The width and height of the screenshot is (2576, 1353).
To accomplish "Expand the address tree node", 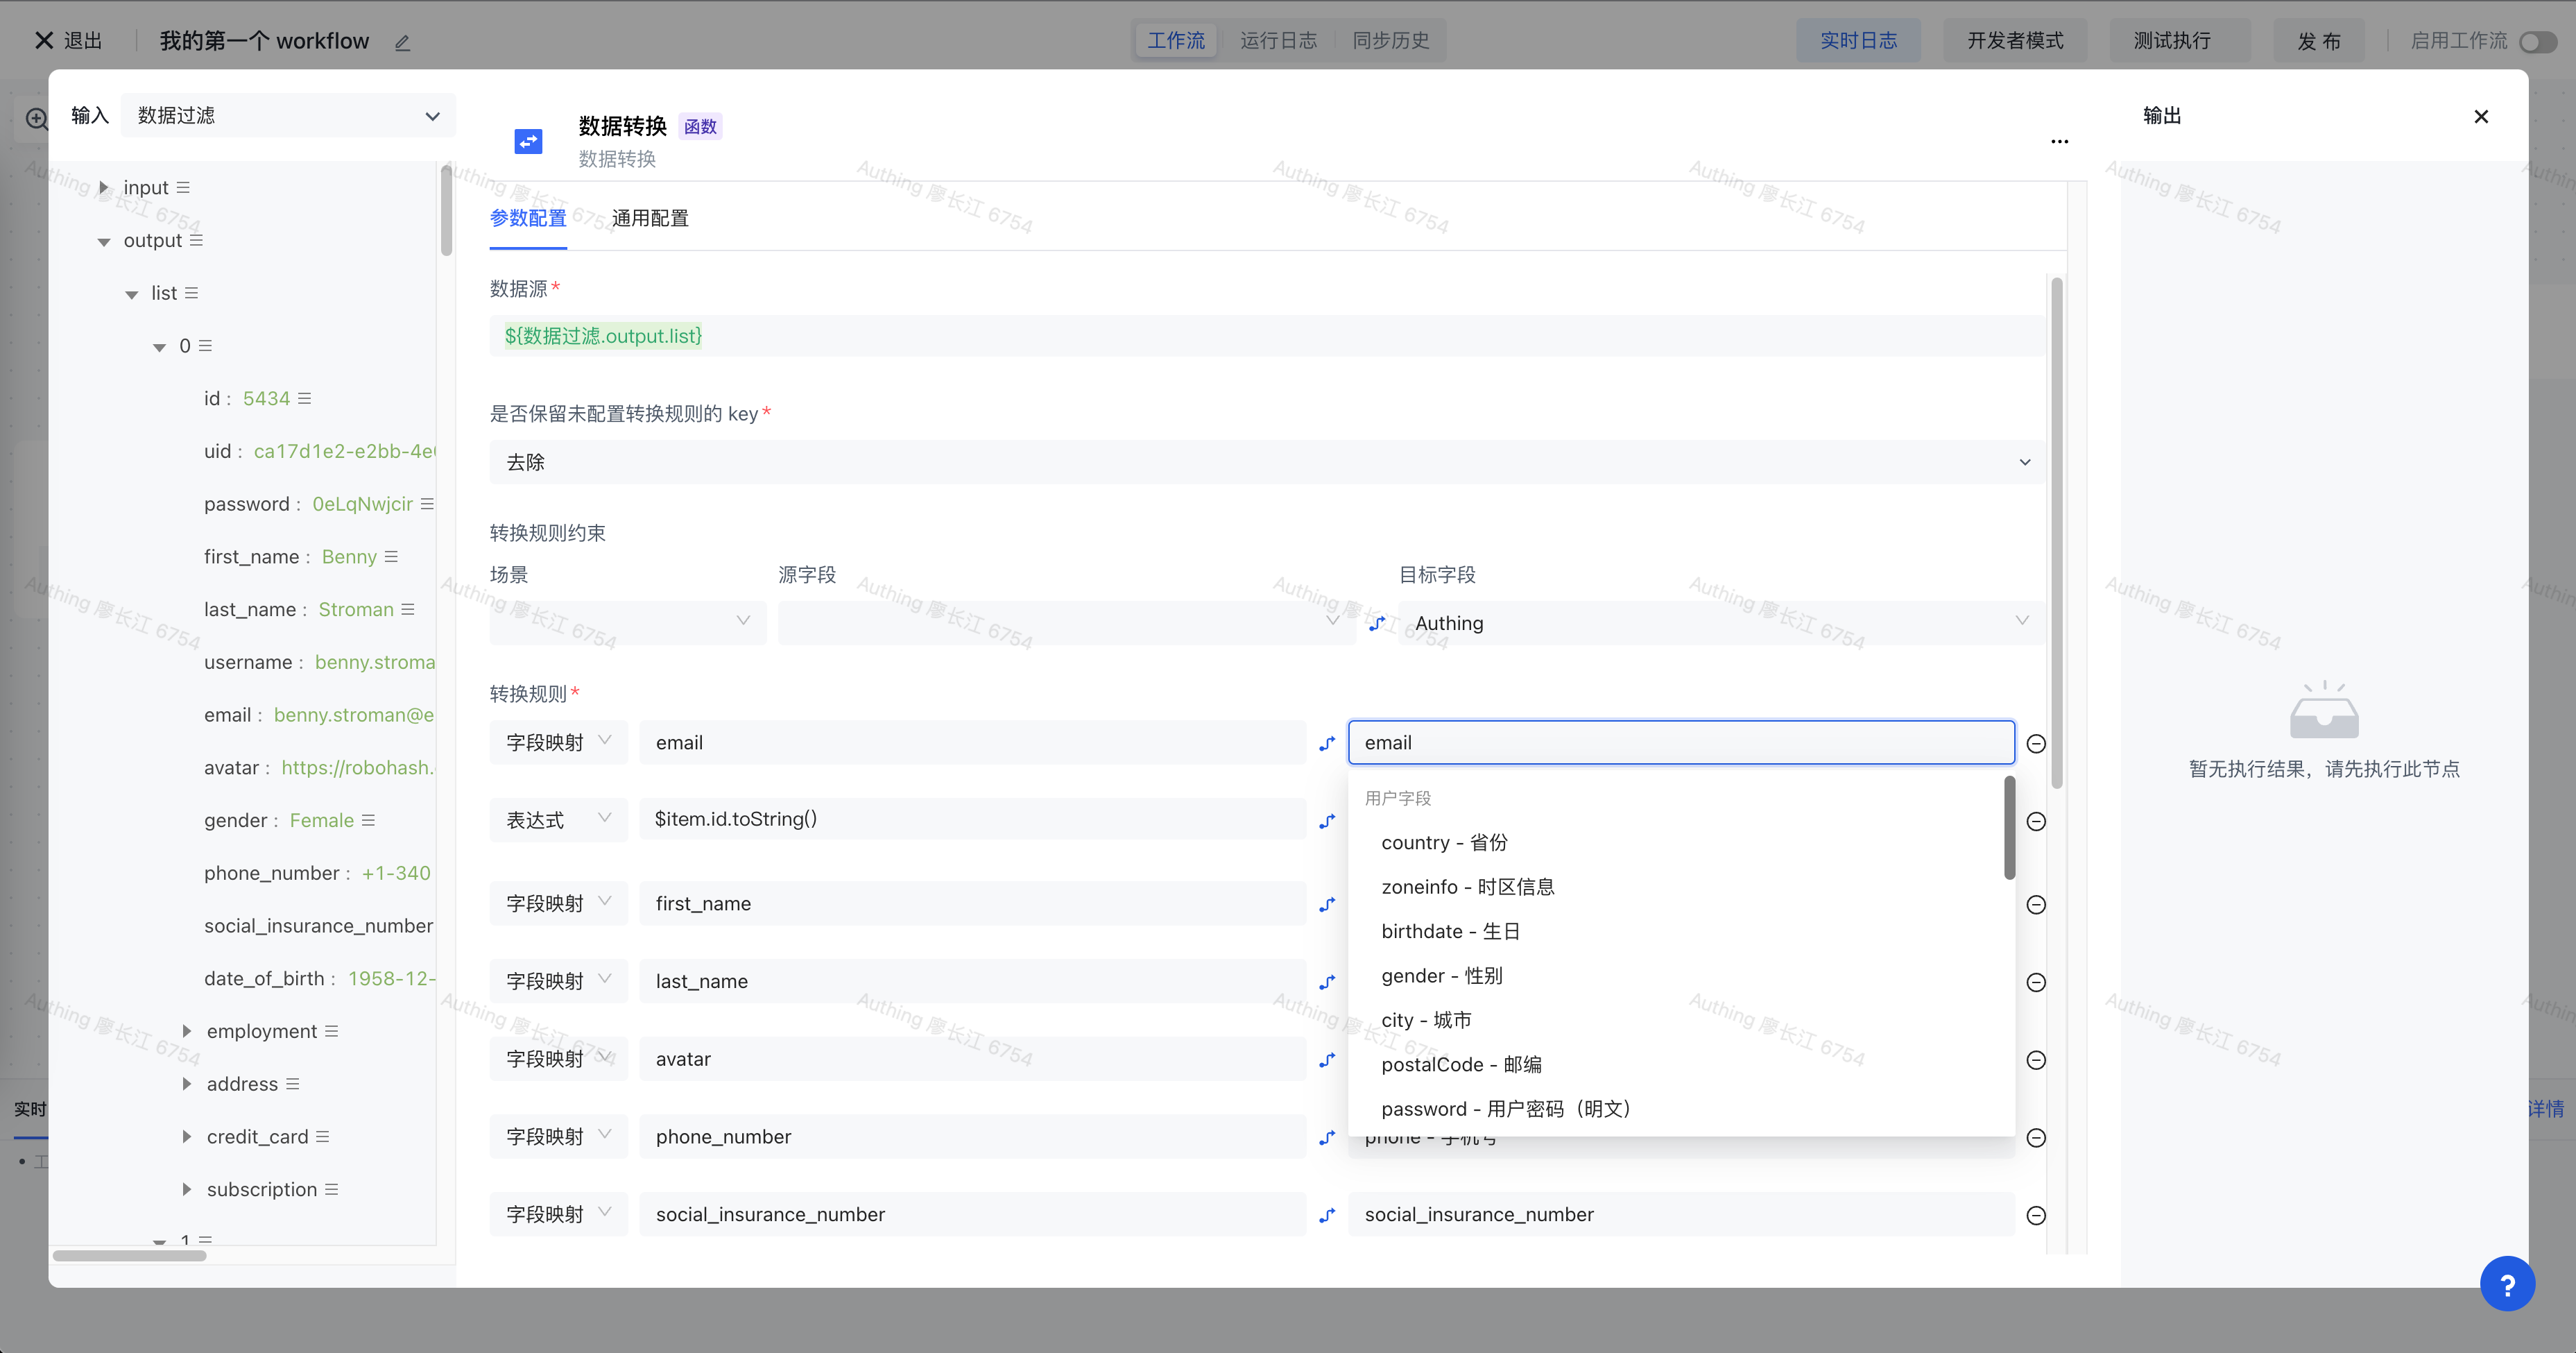I will (x=186, y=1084).
